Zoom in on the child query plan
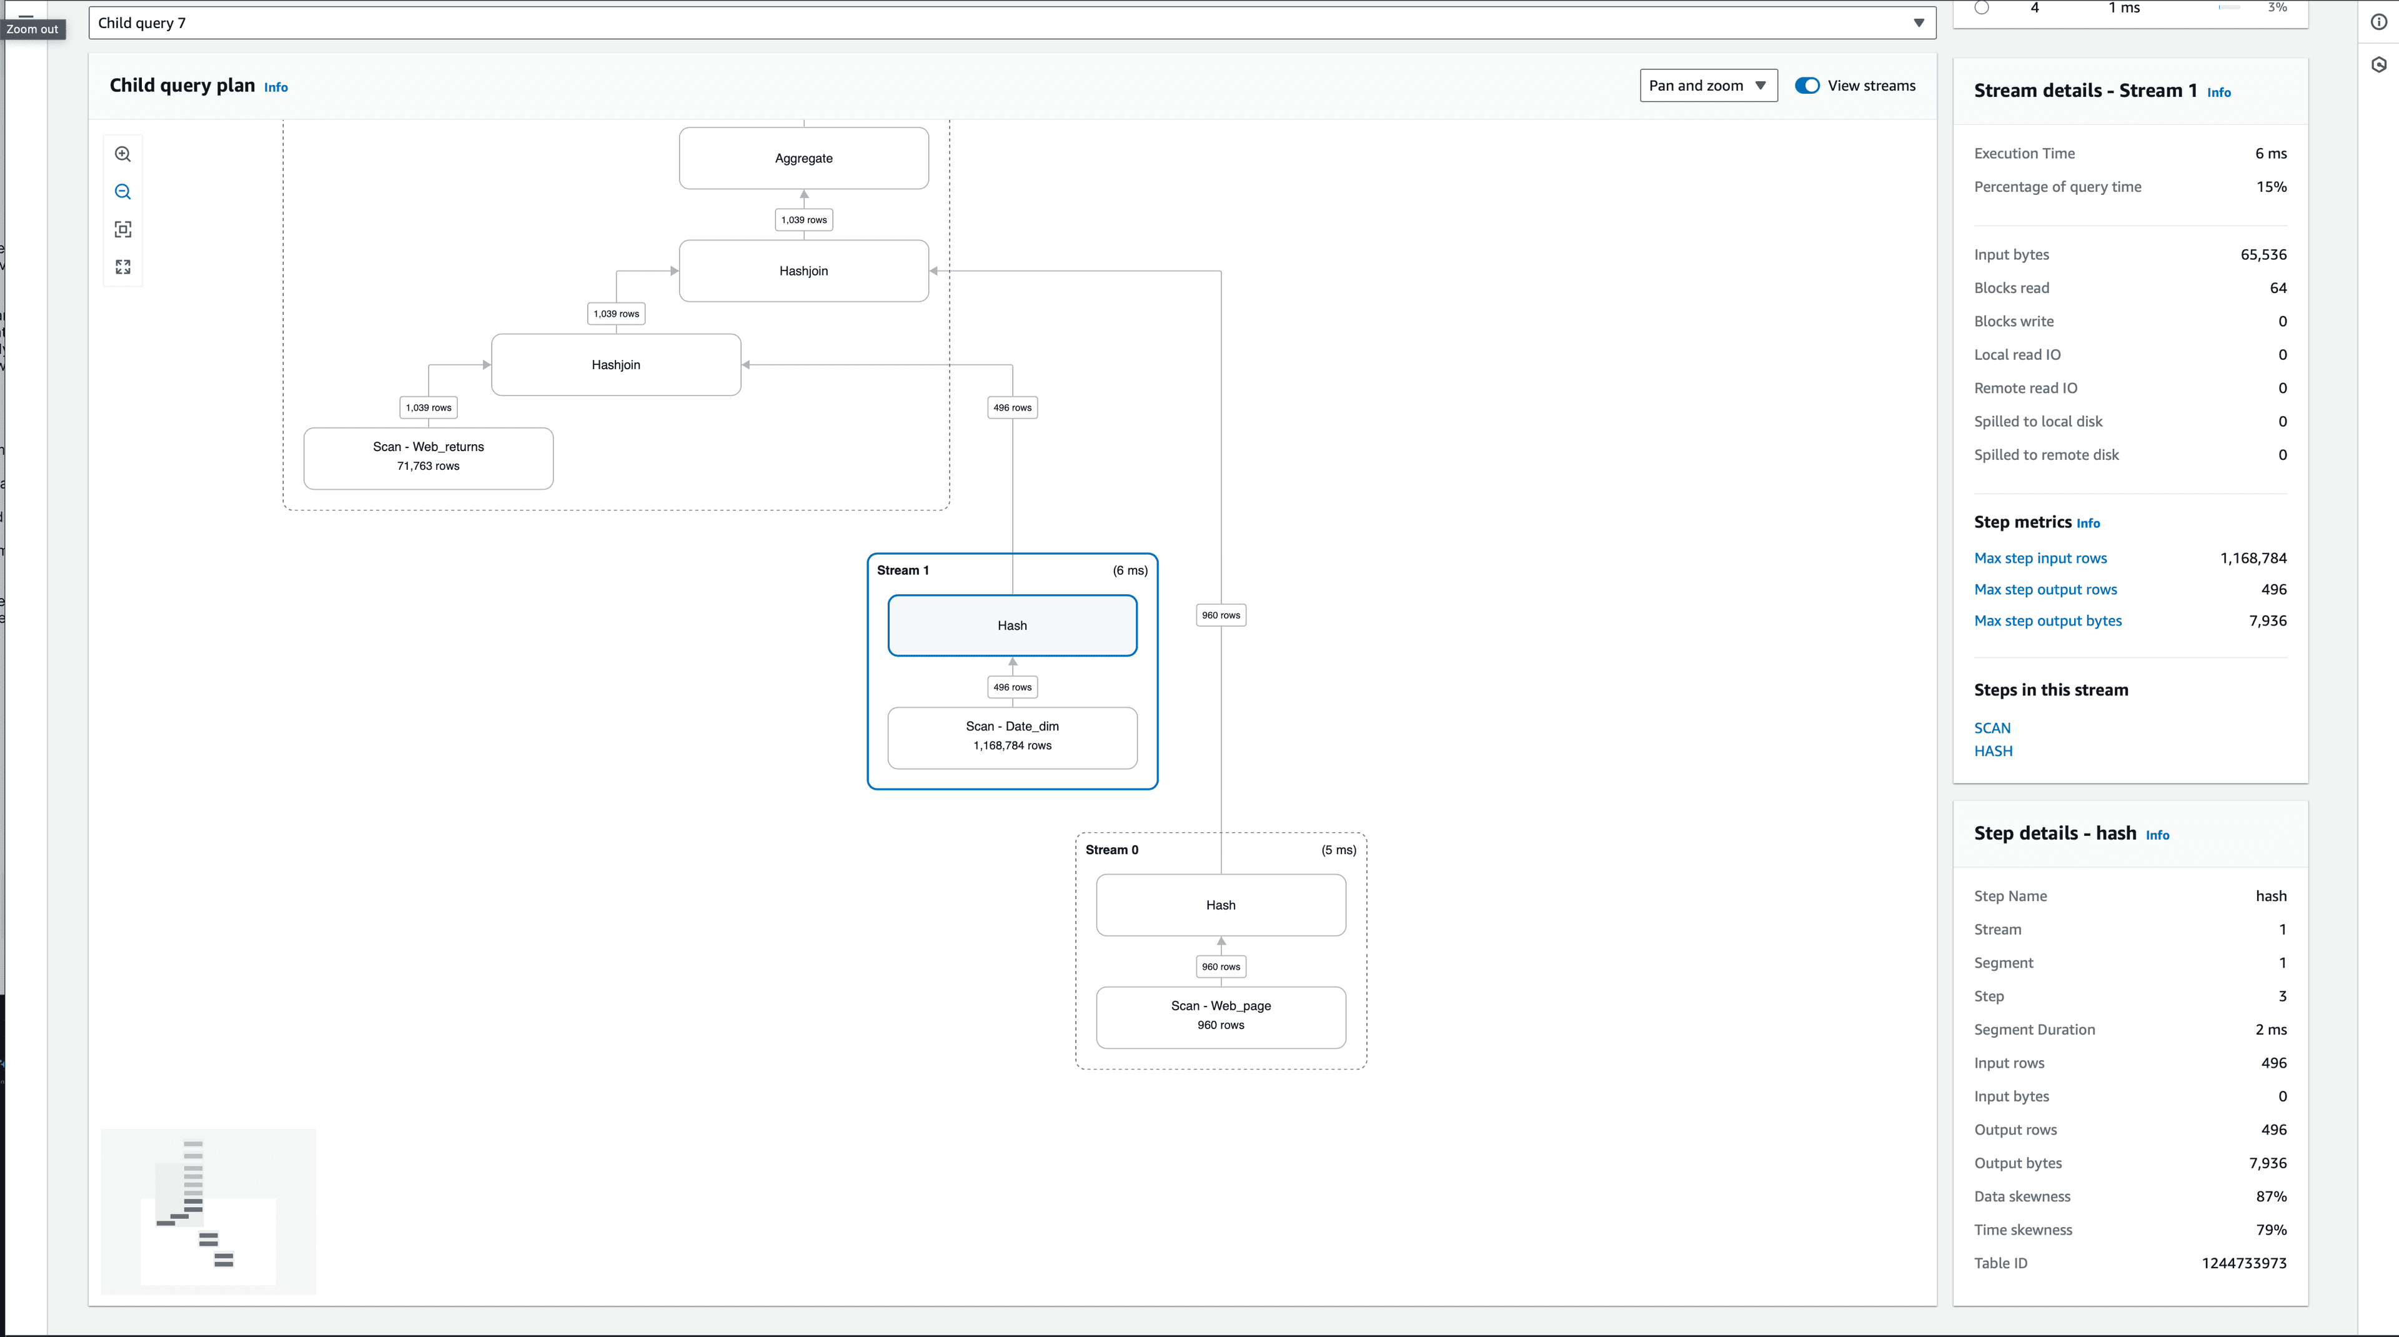This screenshot has width=2399, height=1337. (123, 154)
